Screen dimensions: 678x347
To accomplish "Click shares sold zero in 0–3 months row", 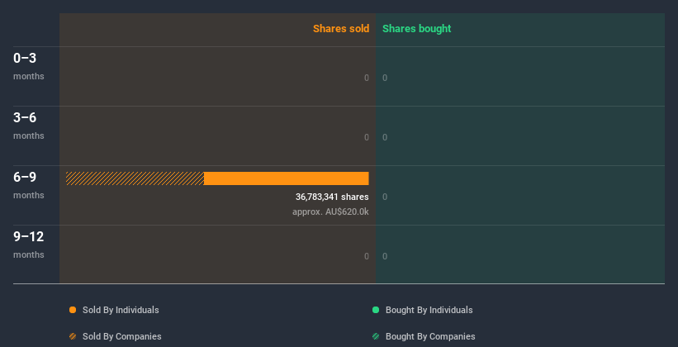I will [x=367, y=78].
